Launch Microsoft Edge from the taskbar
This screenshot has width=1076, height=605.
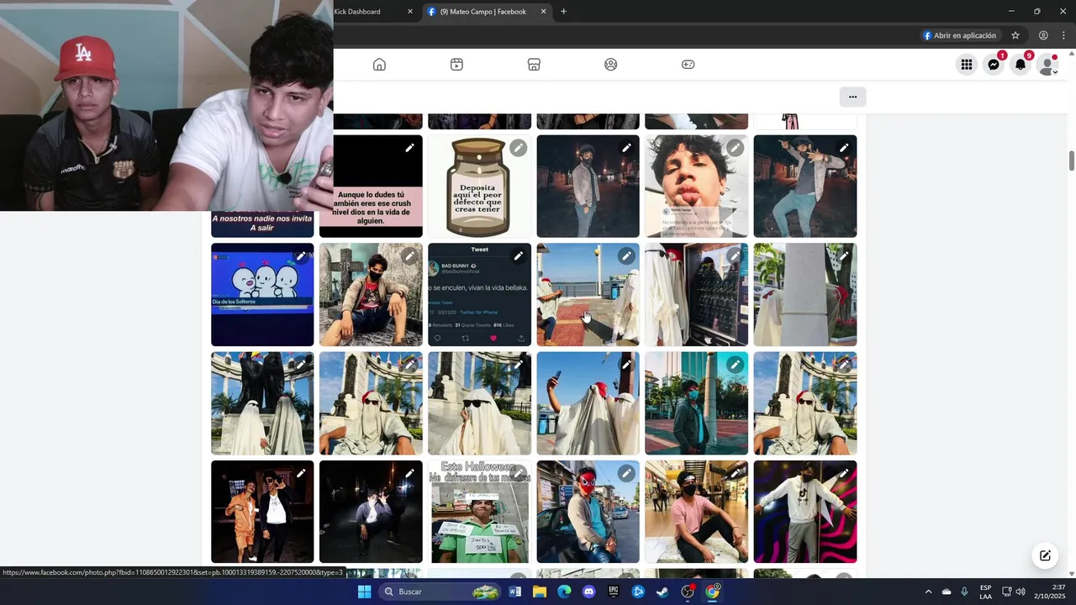[x=564, y=592]
